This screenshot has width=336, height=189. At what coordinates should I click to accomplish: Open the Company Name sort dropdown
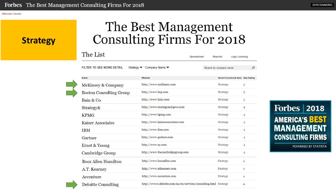tap(157, 68)
